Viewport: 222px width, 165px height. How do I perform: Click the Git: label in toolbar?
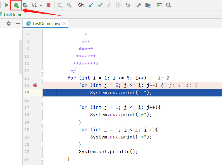pos(81,5)
